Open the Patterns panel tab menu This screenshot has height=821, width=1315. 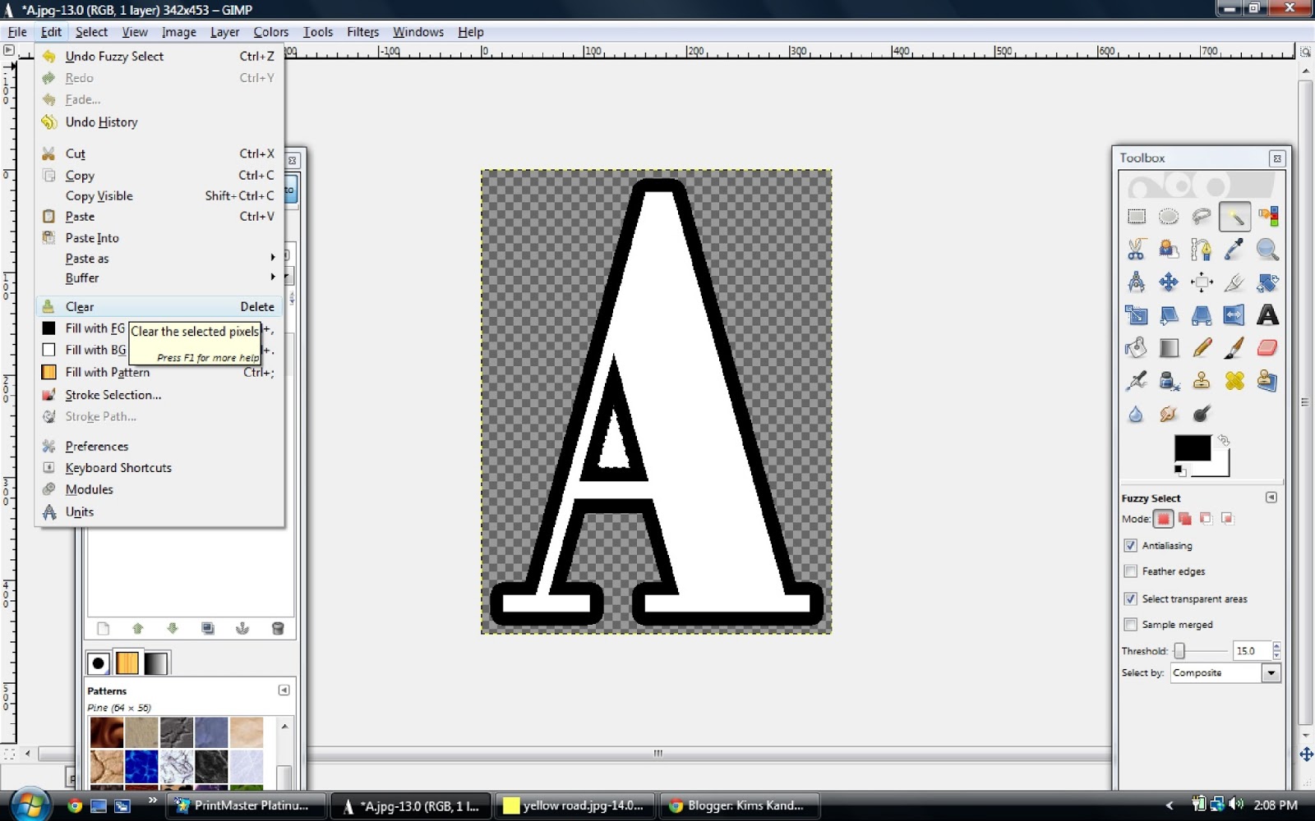coord(284,690)
